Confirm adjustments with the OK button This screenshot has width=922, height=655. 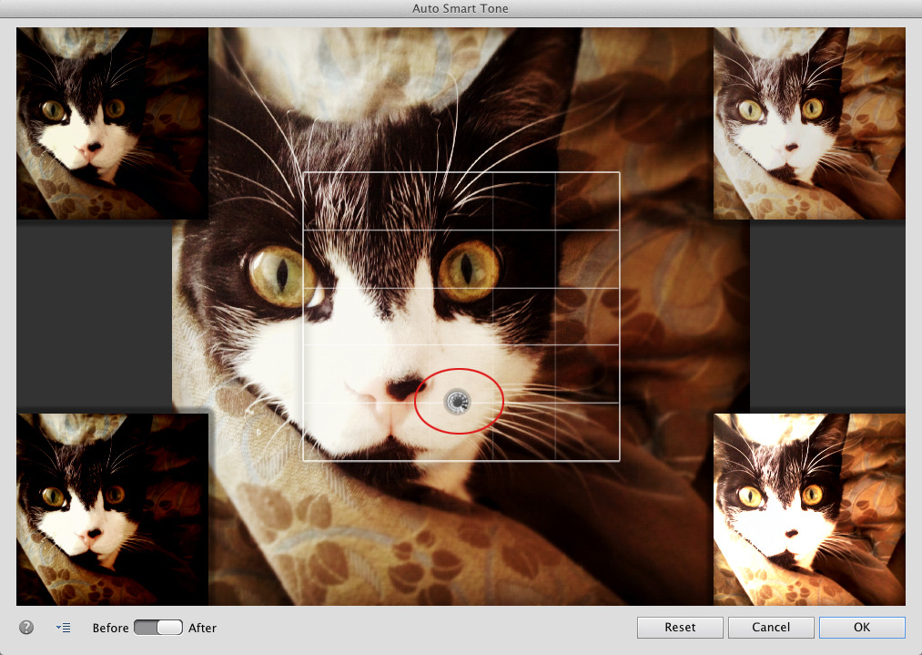coord(860,627)
